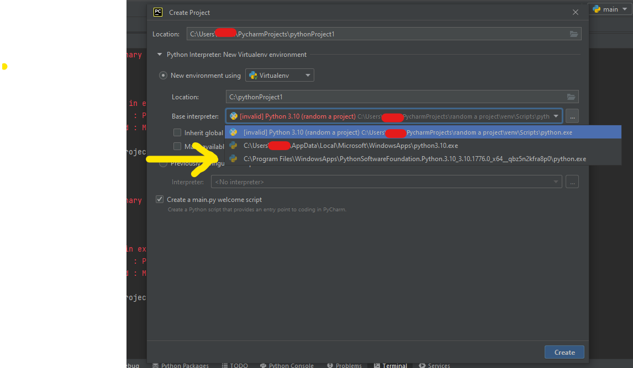
Task: Open the Problems tool window
Action: pos(344,365)
